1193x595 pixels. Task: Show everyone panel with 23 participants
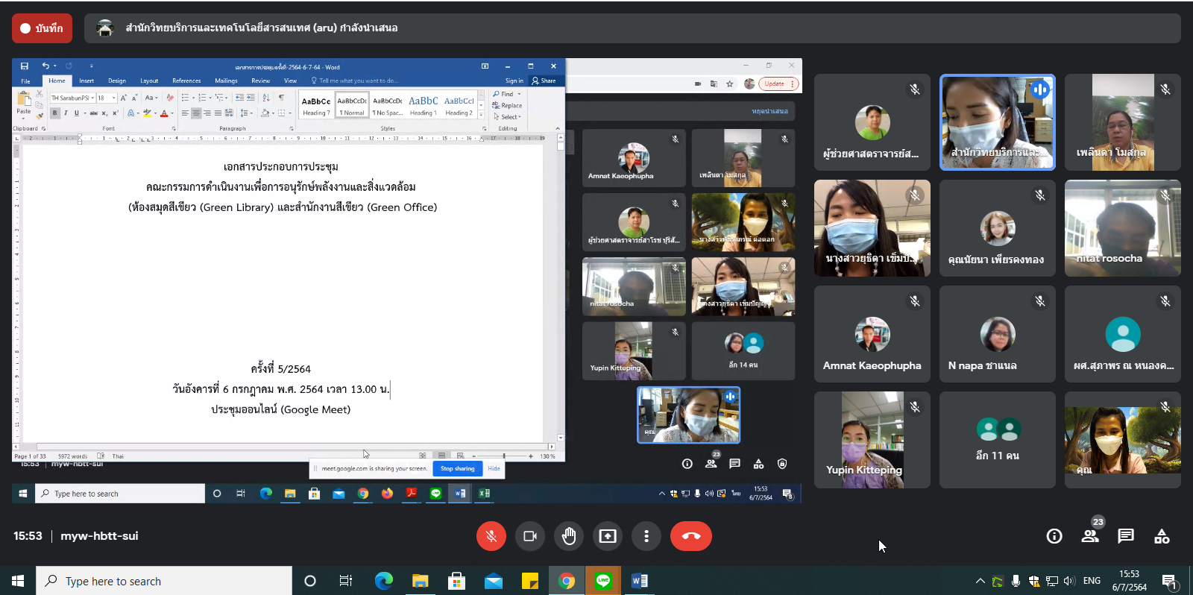(x=1090, y=535)
